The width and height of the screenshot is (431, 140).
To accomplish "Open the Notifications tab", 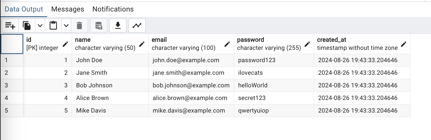I will tap(113, 9).
